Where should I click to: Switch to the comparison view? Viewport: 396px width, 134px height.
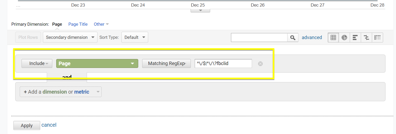(x=366, y=37)
